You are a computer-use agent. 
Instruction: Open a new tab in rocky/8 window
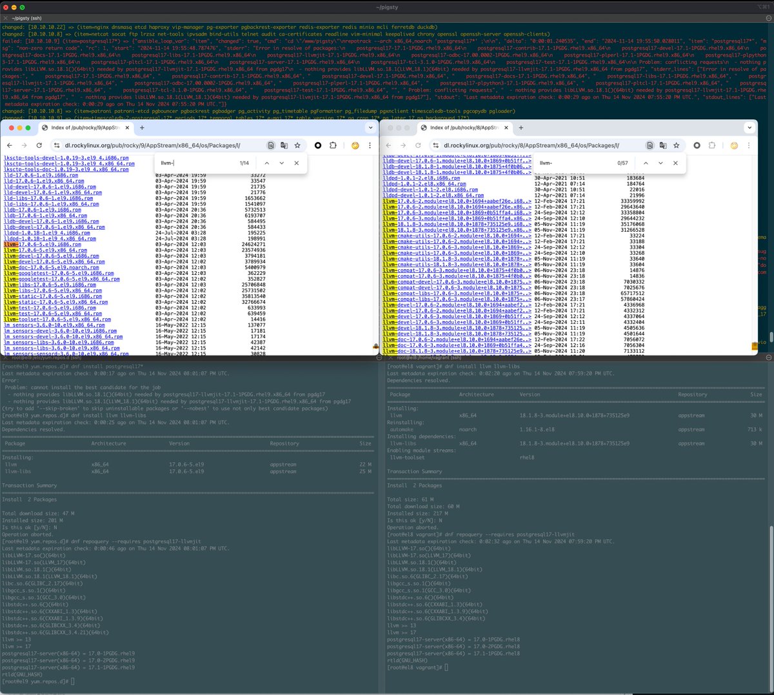coord(521,128)
